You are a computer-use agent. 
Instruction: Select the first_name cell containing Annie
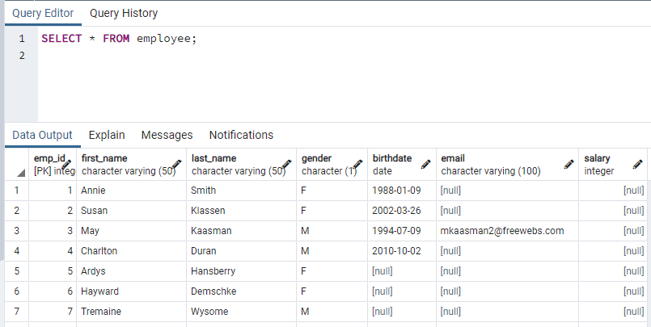pos(94,191)
